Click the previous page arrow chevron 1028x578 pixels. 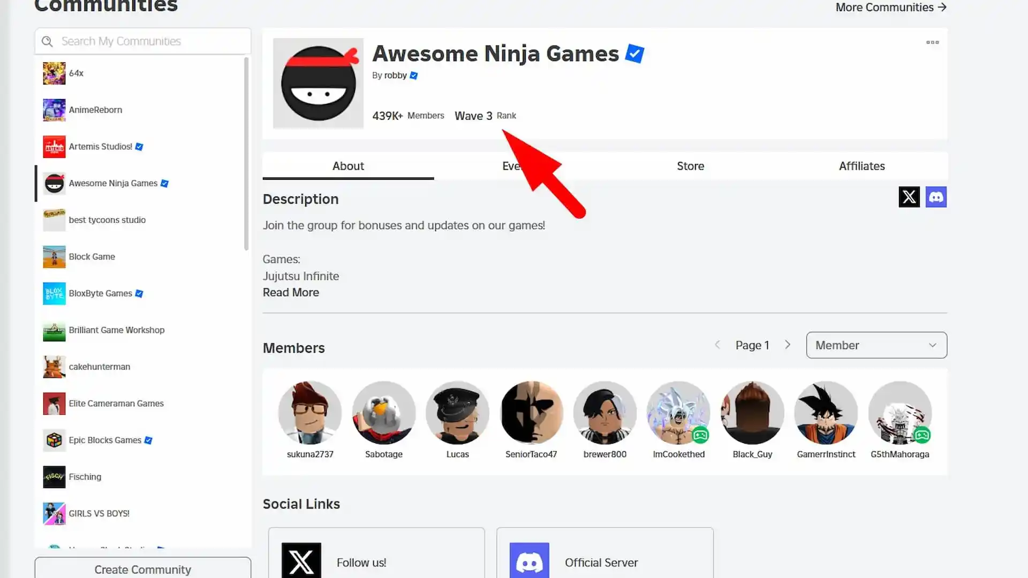pos(717,345)
